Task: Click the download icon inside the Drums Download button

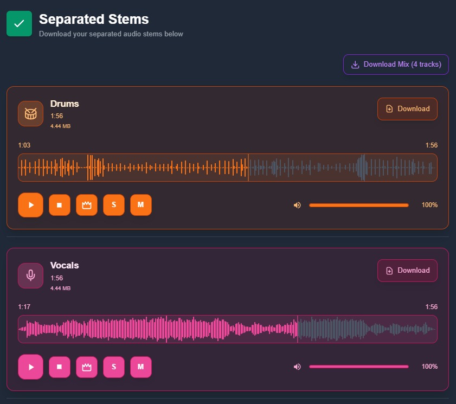Action: [390, 108]
